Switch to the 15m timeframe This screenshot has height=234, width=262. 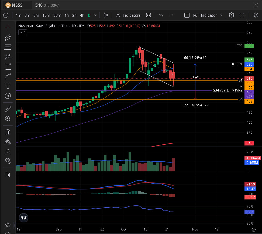coord(46,15)
